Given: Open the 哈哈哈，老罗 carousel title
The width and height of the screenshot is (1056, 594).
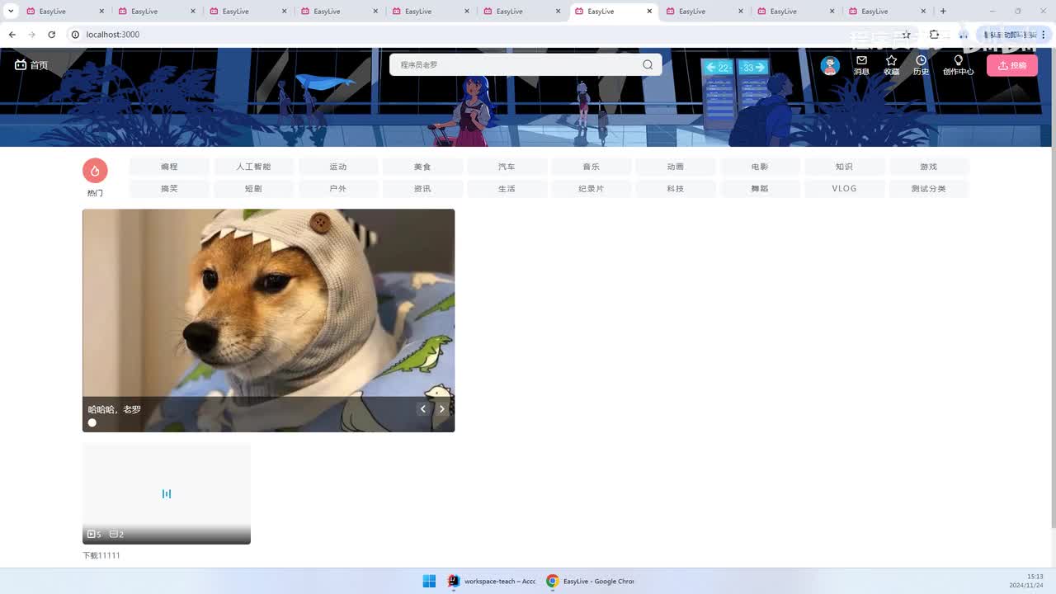Looking at the screenshot, I should coord(115,409).
